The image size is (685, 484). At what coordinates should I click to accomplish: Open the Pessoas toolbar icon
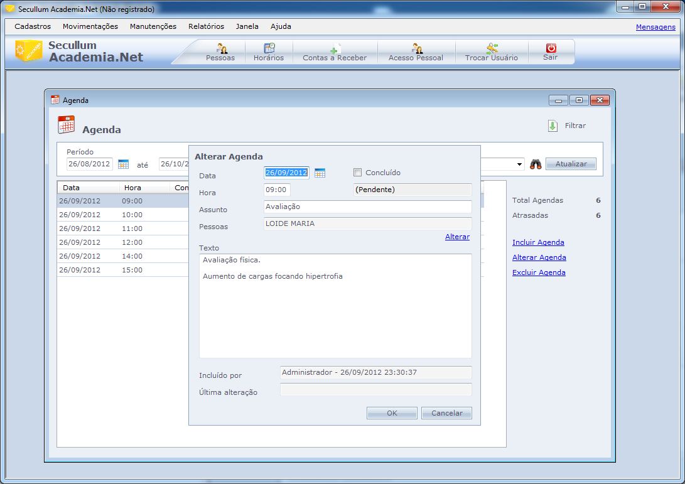coord(221,48)
